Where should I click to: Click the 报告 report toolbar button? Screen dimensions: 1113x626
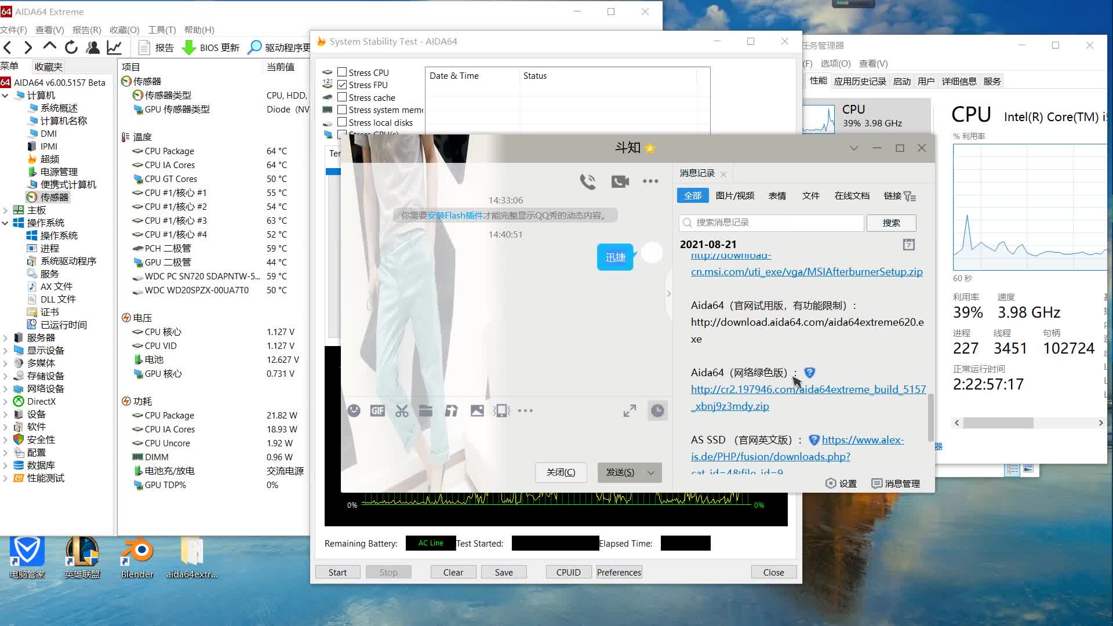157,48
